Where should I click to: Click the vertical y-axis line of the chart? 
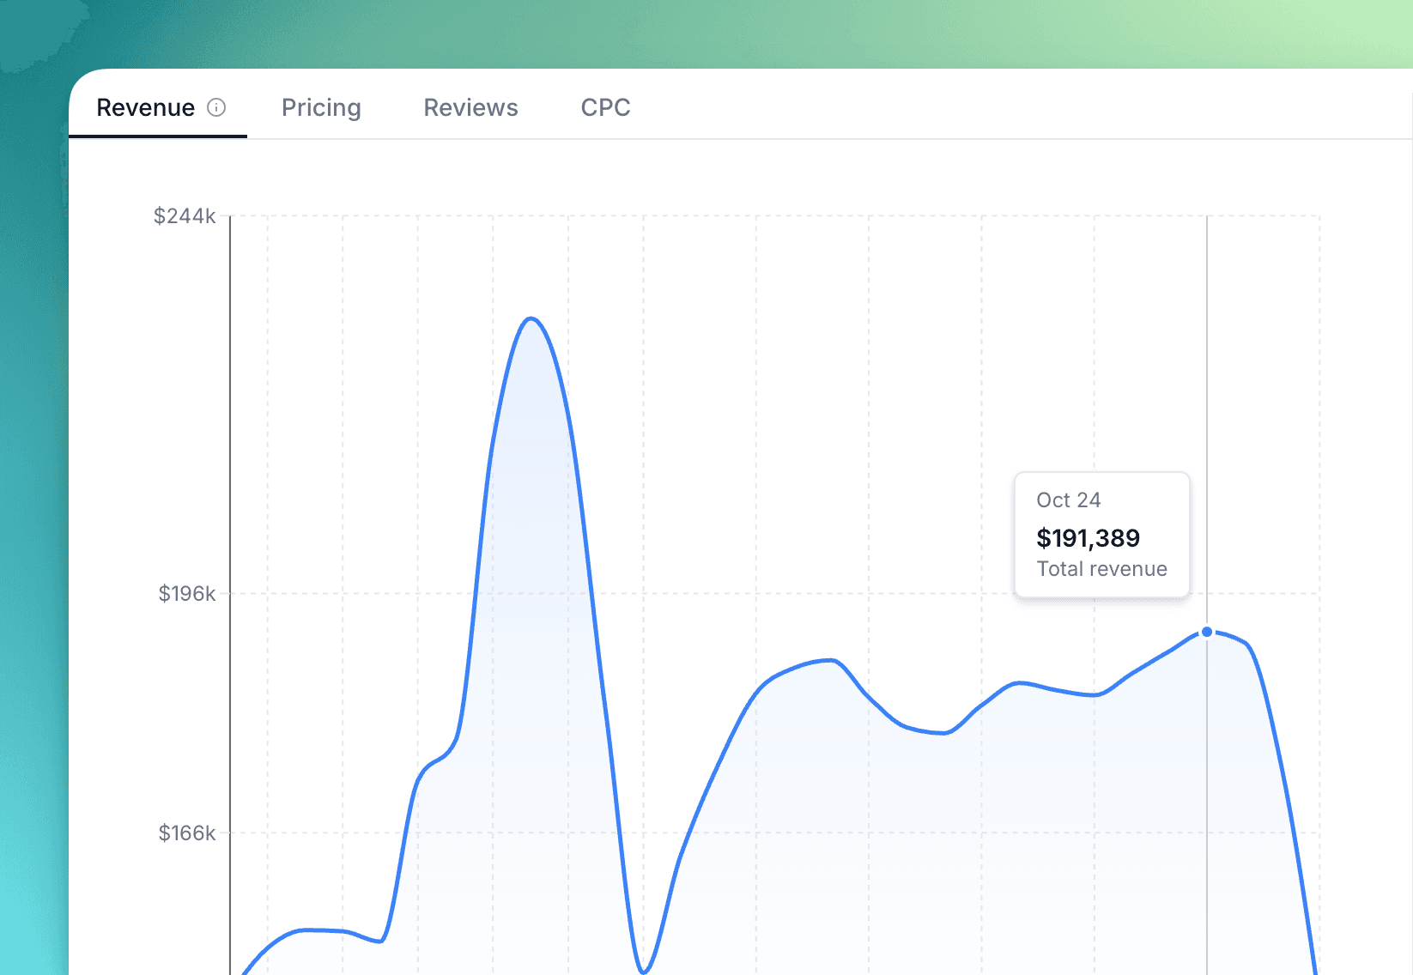click(x=230, y=515)
